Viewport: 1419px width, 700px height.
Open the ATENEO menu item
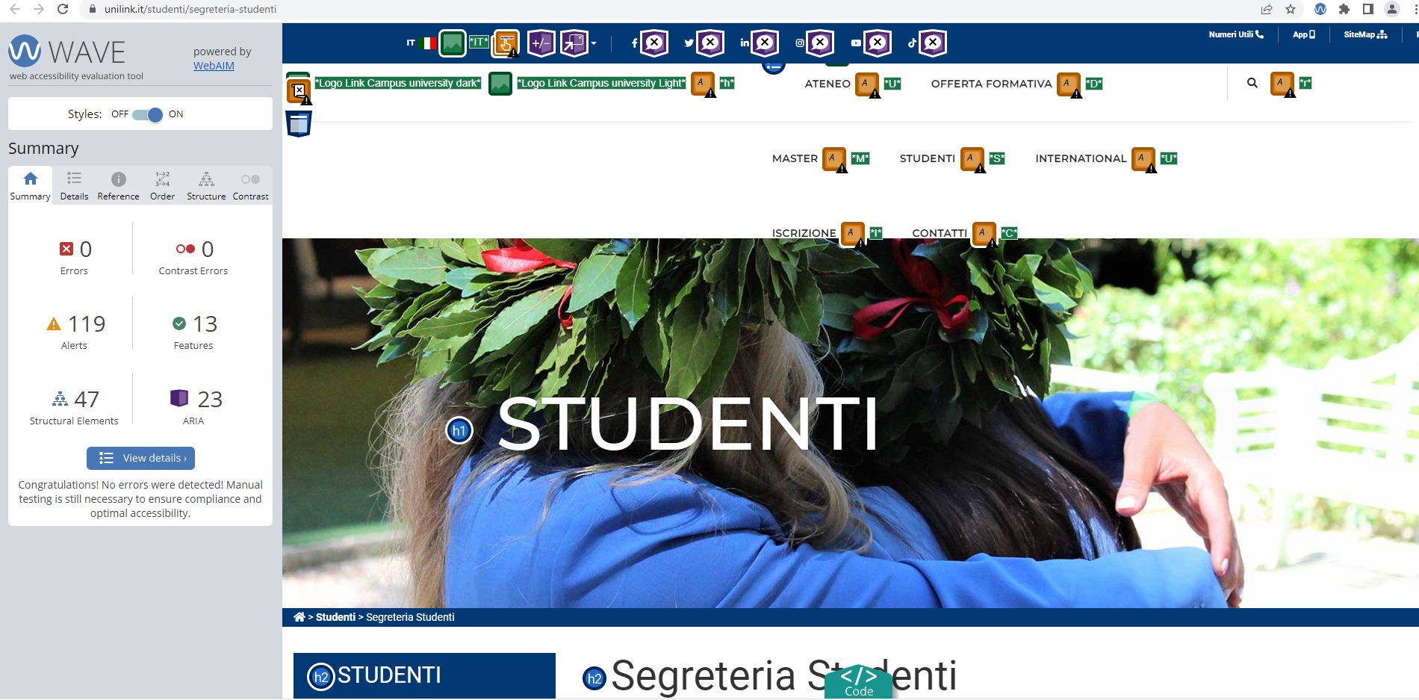click(x=828, y=84)
